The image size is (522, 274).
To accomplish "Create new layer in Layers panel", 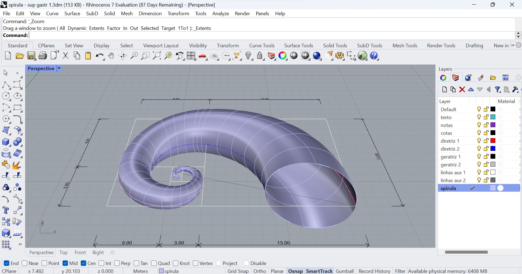I will [445, 89].
